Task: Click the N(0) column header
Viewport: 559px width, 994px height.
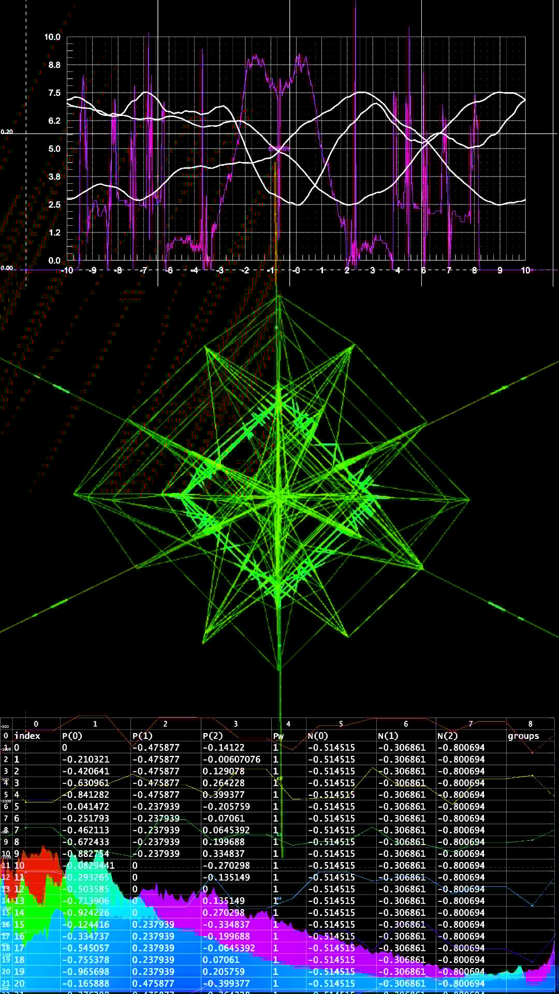Action: (318, 736)
